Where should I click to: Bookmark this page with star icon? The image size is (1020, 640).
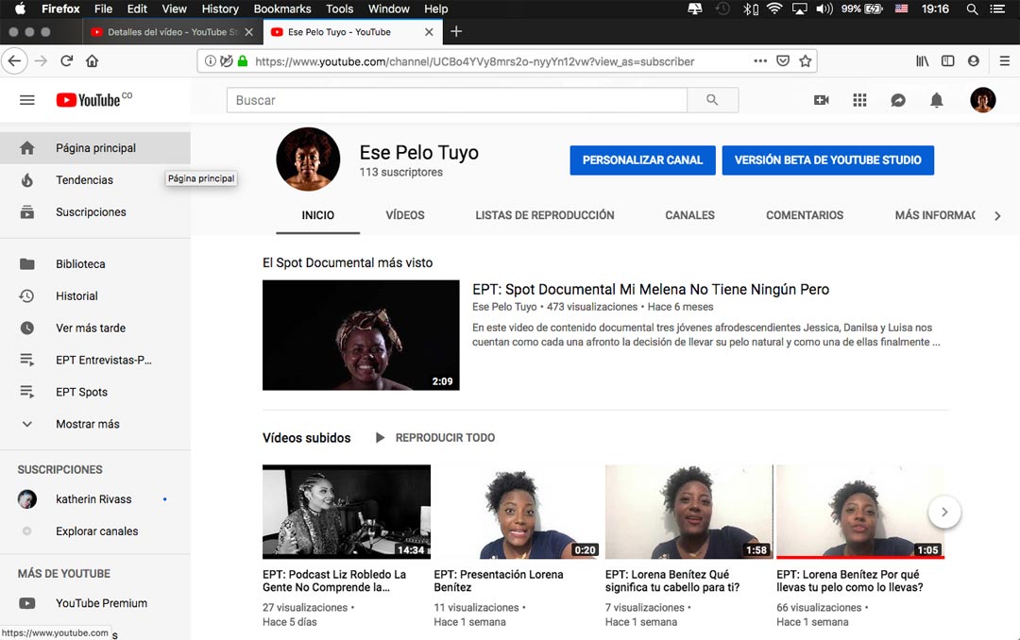coord(806,61)
